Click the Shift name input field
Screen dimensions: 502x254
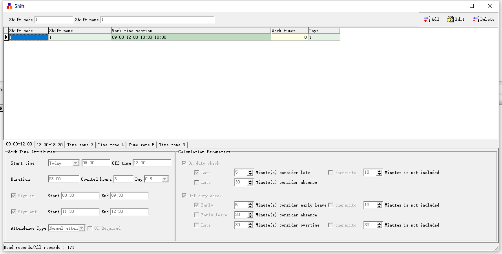tap(157, 20)
